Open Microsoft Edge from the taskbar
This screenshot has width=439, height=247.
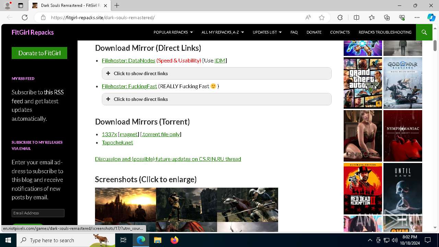[141, 240]
